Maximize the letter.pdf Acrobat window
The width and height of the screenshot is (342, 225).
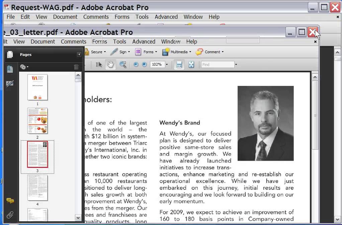[x=302, y=32]
